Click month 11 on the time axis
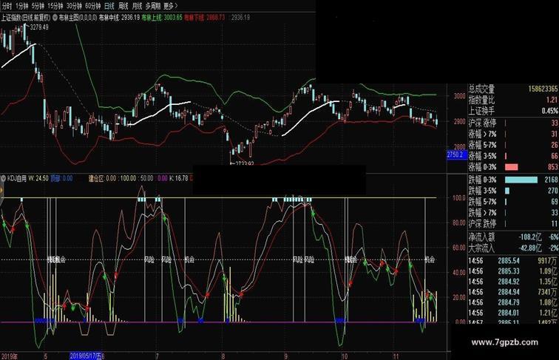Viewport: 559px width, 360px height. [396, 356]
